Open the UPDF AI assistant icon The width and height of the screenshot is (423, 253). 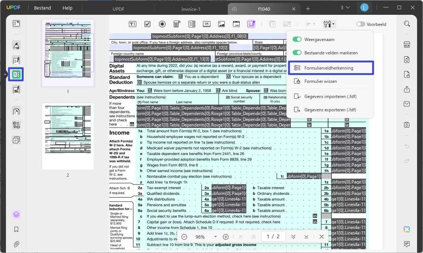point(407,229)
